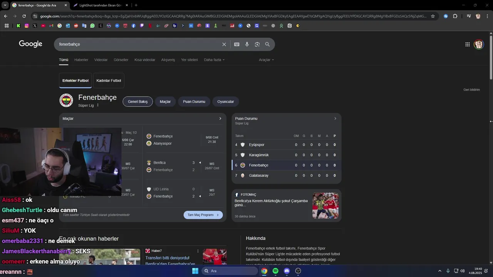Open the Yer siteleri tab
Image resolution: width=493 pixels, height=277 pixels.
point(189,60)
